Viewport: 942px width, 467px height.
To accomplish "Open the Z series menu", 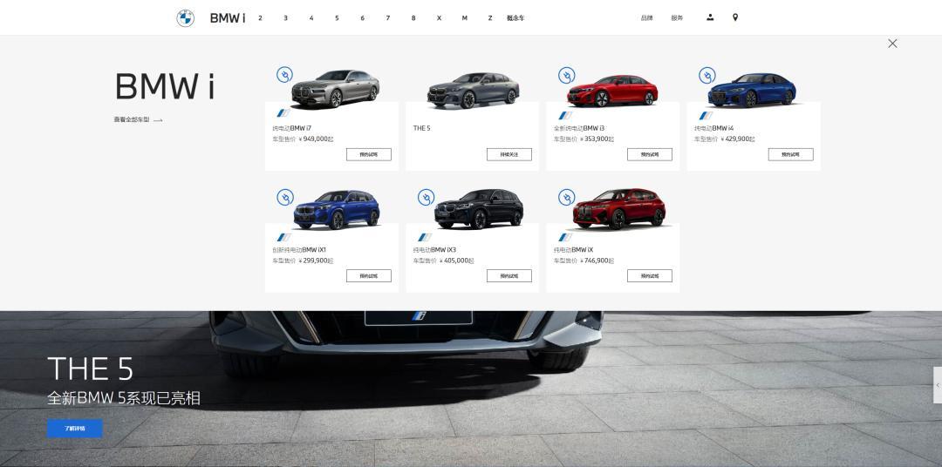I will tap(490, 18).
